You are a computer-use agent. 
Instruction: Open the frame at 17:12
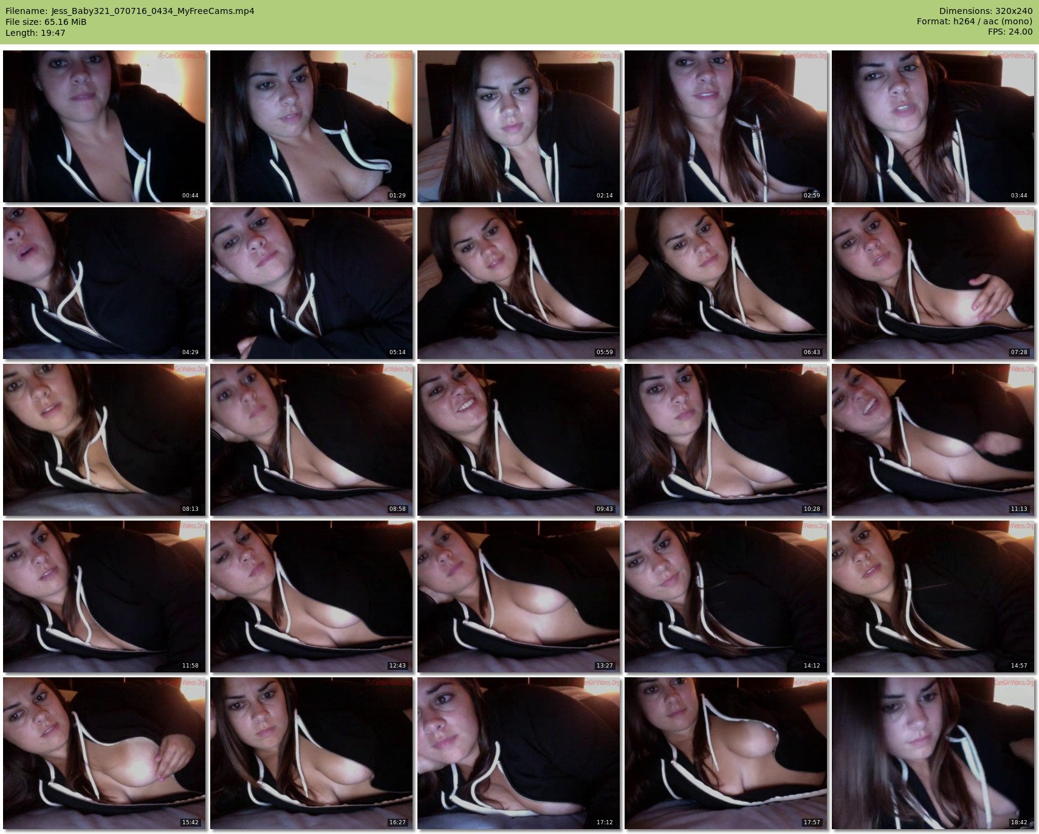click(x=519, y=753)
